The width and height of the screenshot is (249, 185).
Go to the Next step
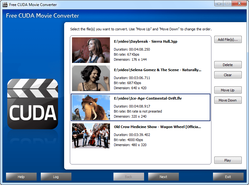pos(163,177)
